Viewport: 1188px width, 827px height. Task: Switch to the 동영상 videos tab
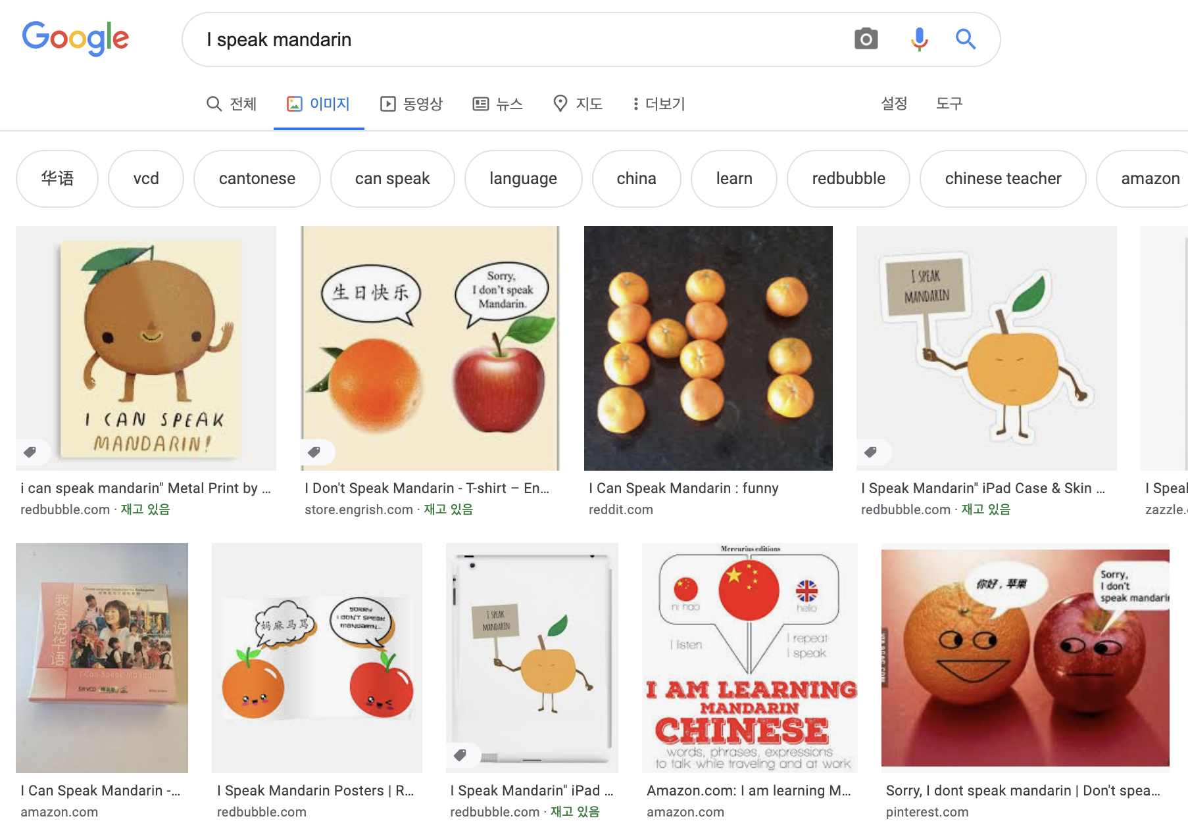(412, 104)
